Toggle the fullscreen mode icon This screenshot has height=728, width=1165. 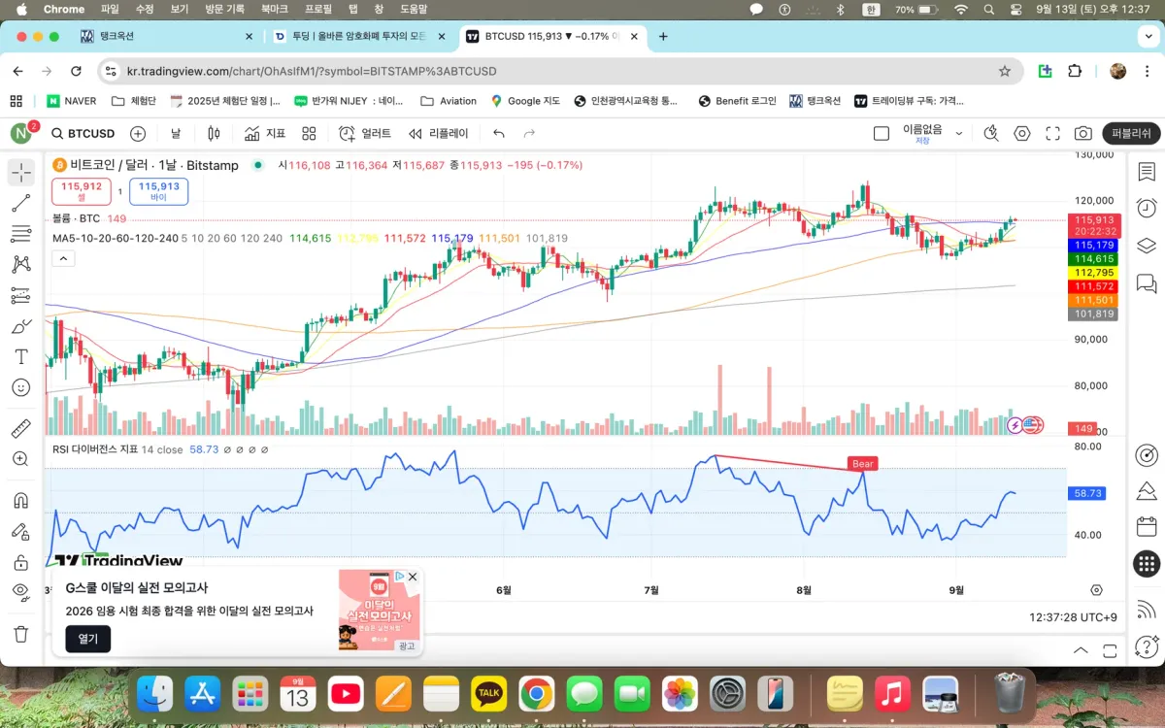[x=1053, y=134]
